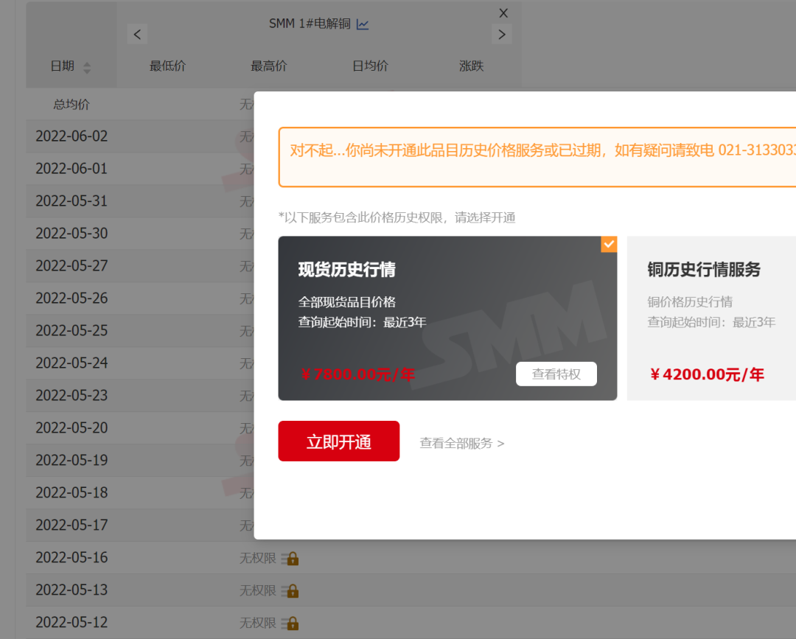Open the SMM 1#电解铜 price chart icon
The width and height of the screenshot is (796, 639).
pos(363,24)
